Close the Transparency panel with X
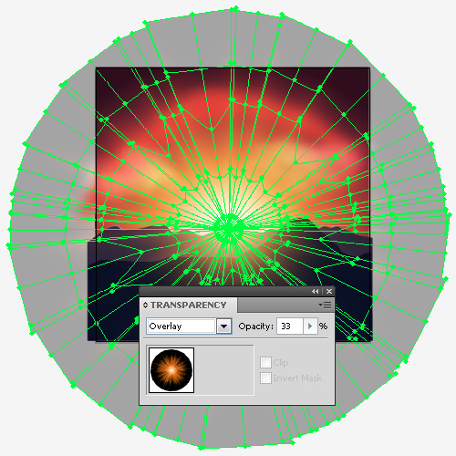456x456 pixels. pyautogui.click(x=329, y=292)
